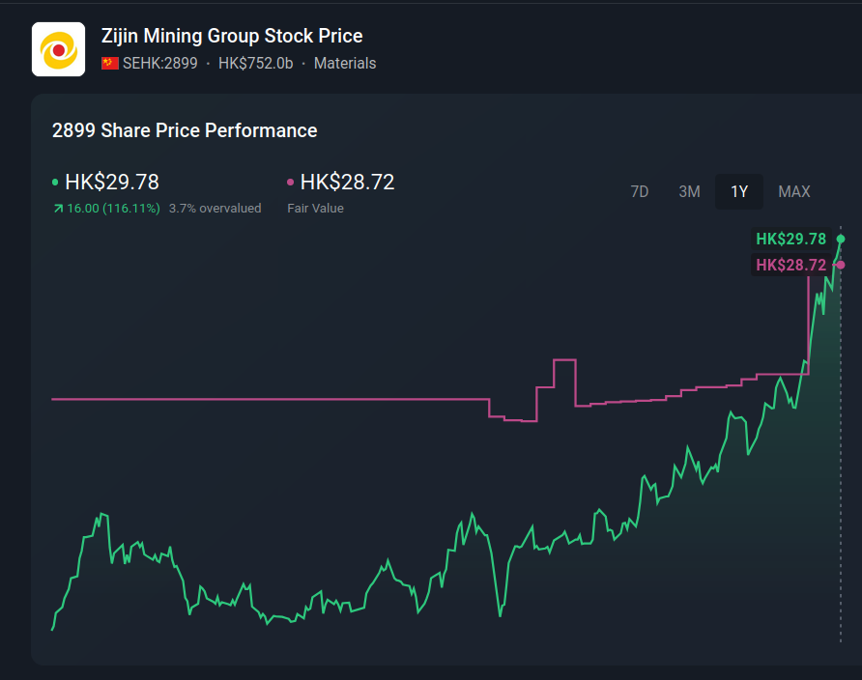Click the 3.7% overvalued text
Viewport: 862px width, 680px height.
tap(215, 208)
